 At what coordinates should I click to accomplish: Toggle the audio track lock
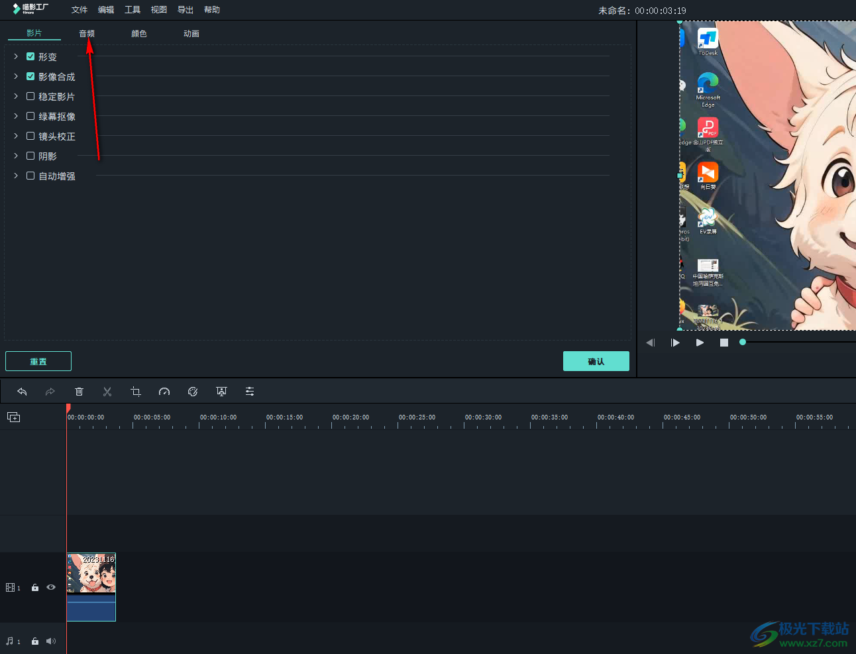click(x=35, y=641)
